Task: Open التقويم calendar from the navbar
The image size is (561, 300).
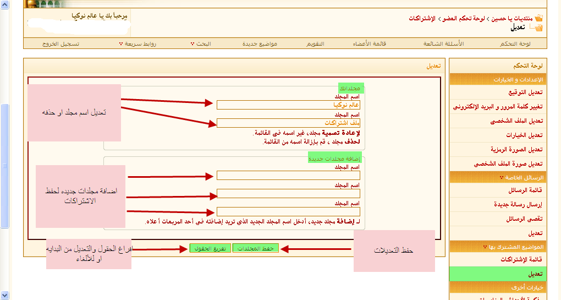Action: pyautogui.click(x=315, y=43)
